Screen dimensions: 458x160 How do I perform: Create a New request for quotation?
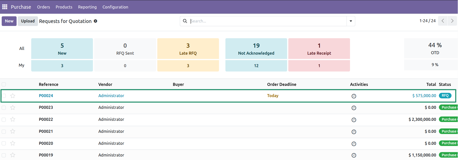pos(9,21)
